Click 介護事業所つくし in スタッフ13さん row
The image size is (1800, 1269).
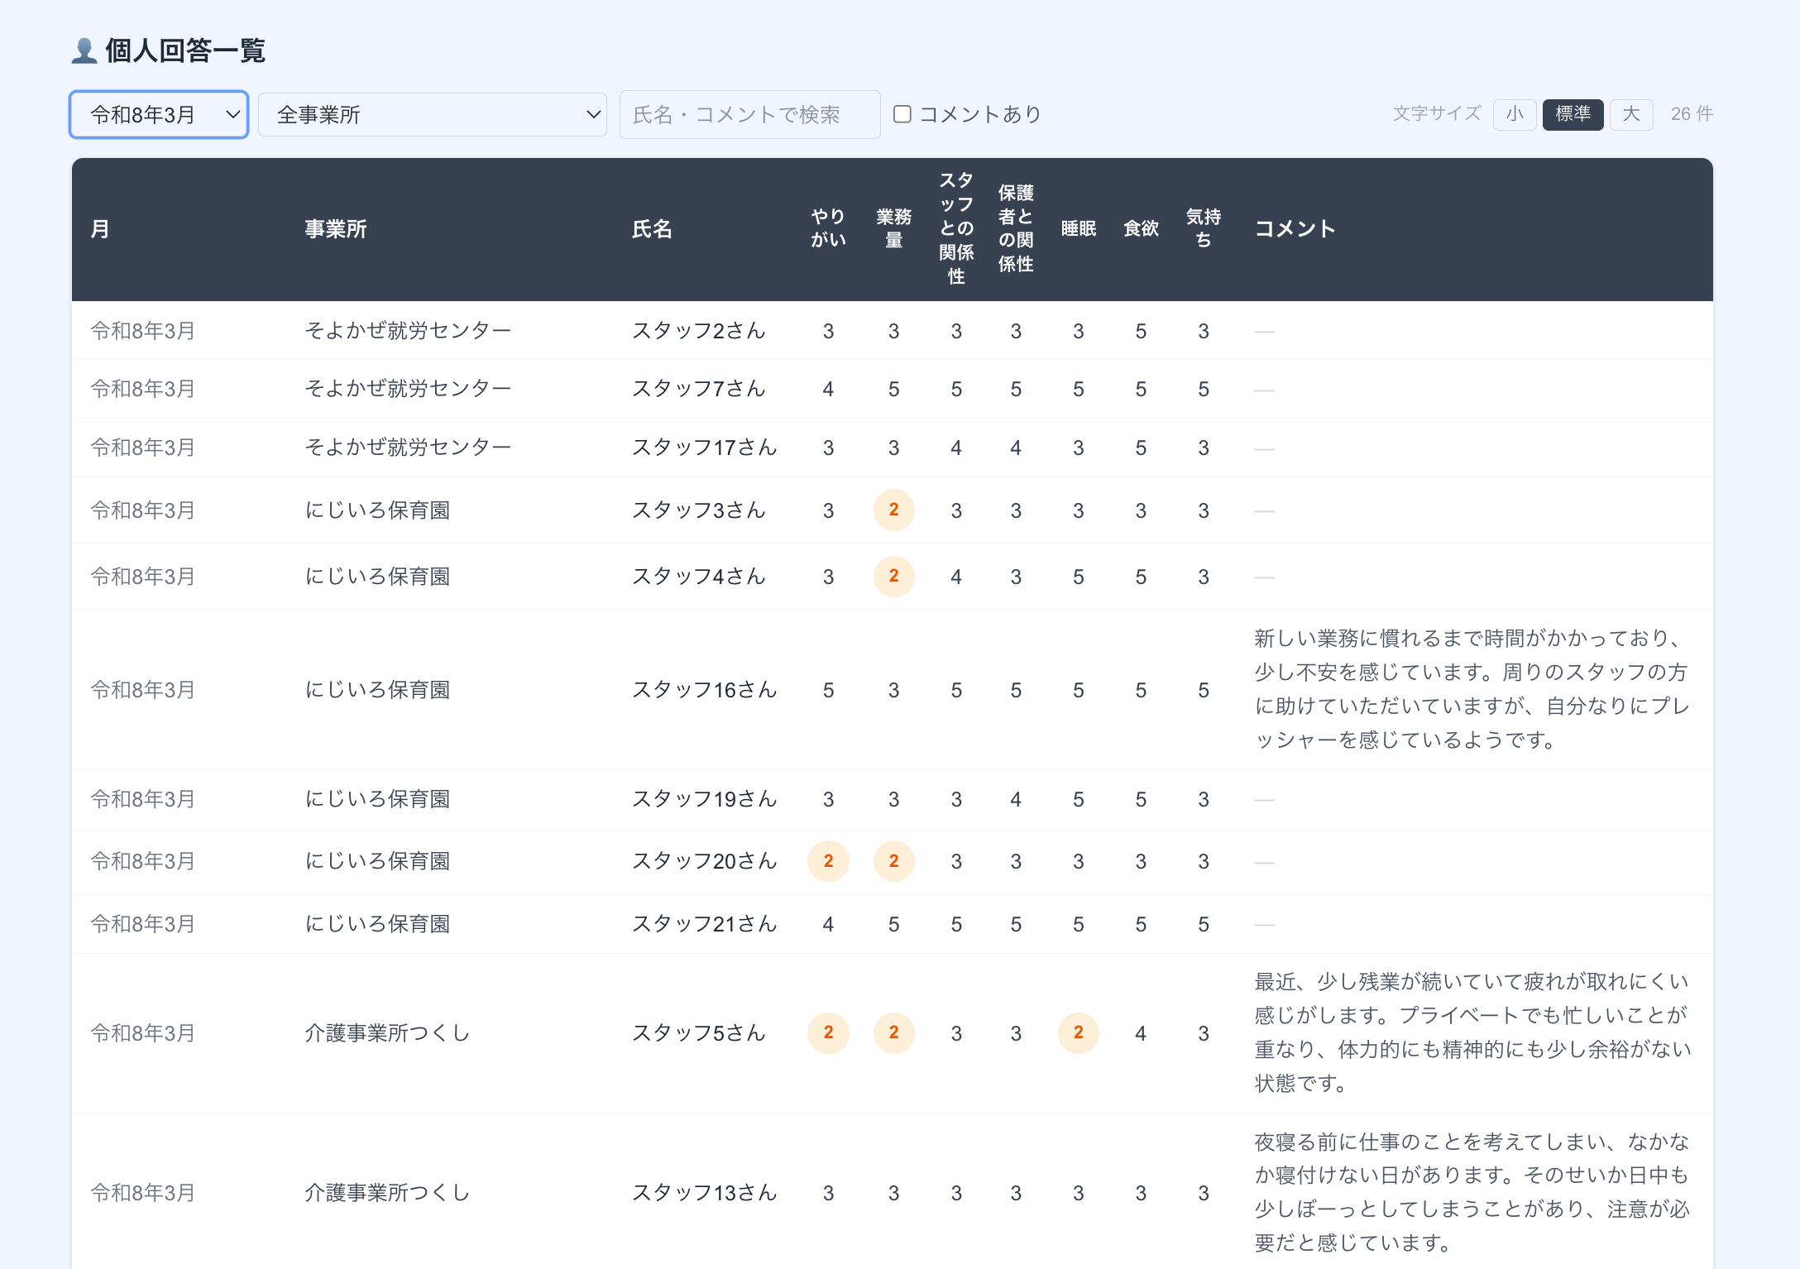tap(387, 1193)
